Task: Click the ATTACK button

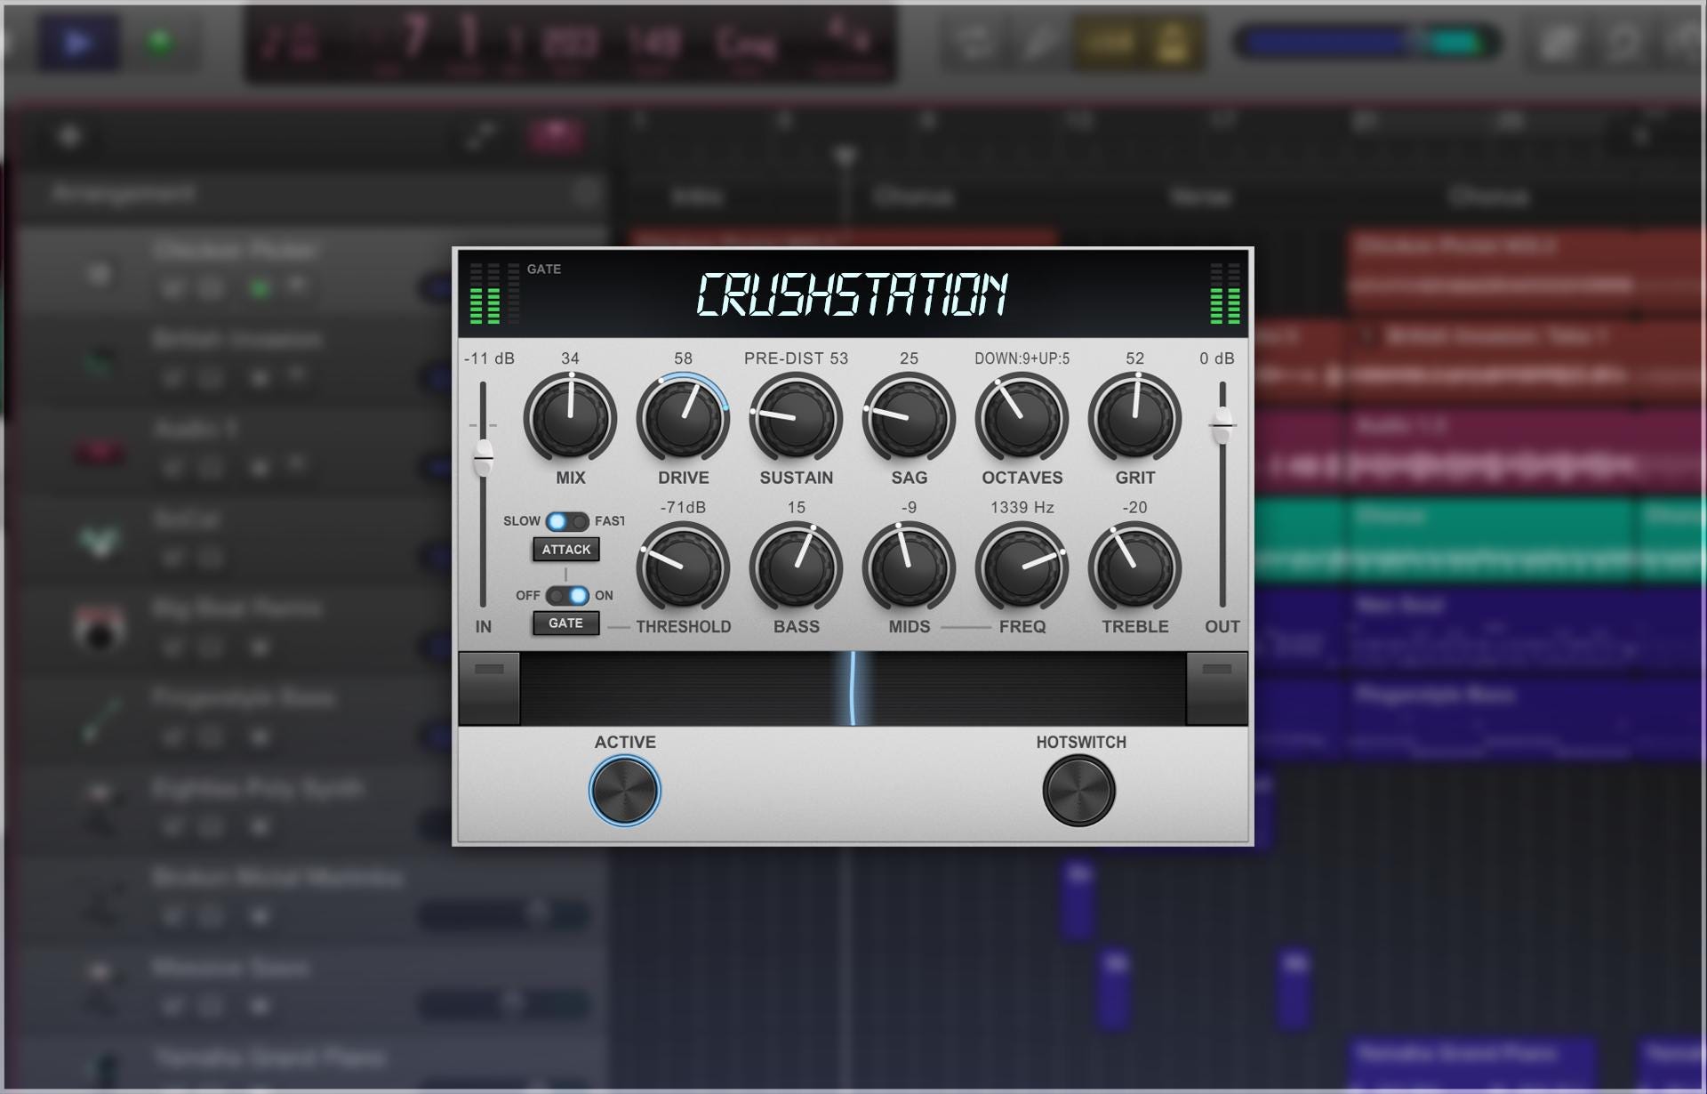Action: (x=566, y=550)
